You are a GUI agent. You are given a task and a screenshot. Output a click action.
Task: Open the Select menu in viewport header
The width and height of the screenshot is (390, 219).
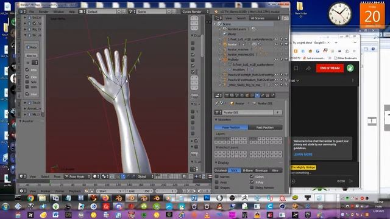(45, 176)
